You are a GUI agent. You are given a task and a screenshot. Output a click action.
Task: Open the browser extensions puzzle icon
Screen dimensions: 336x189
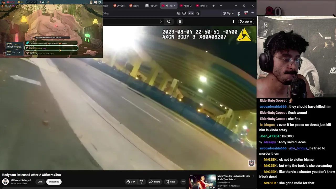239,13
